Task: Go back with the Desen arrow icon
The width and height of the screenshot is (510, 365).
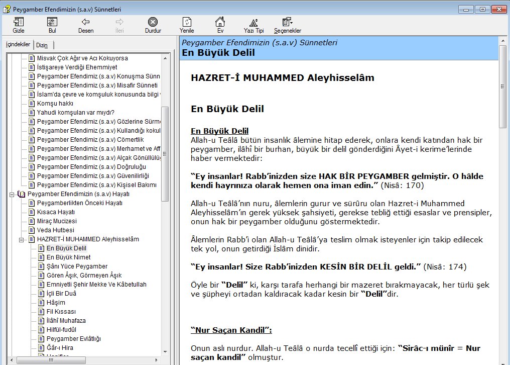Action: (x=86, y=25)
